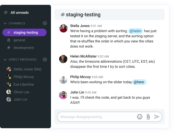
Task: Open All unreads view
Action: [x=20, y=13]
